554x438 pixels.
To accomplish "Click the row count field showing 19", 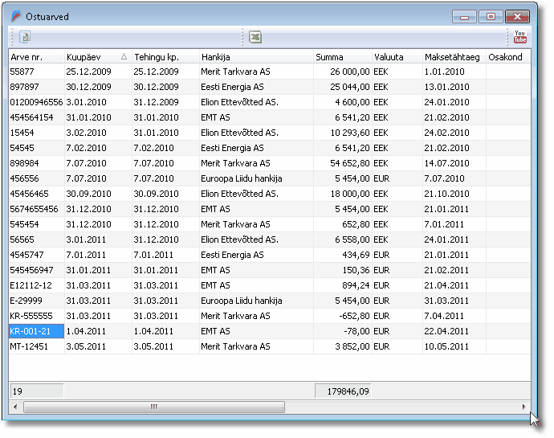I will [37, 391].
